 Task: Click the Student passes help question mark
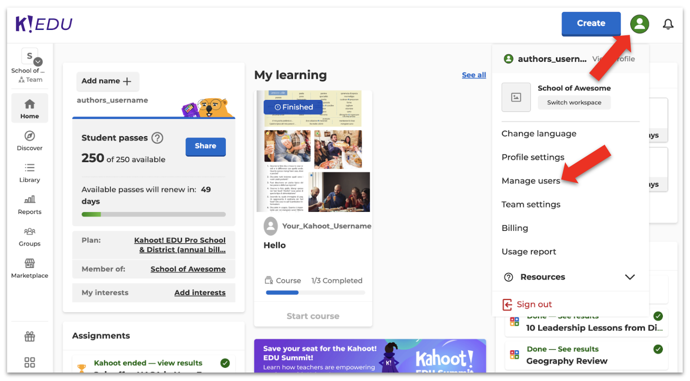157,138
